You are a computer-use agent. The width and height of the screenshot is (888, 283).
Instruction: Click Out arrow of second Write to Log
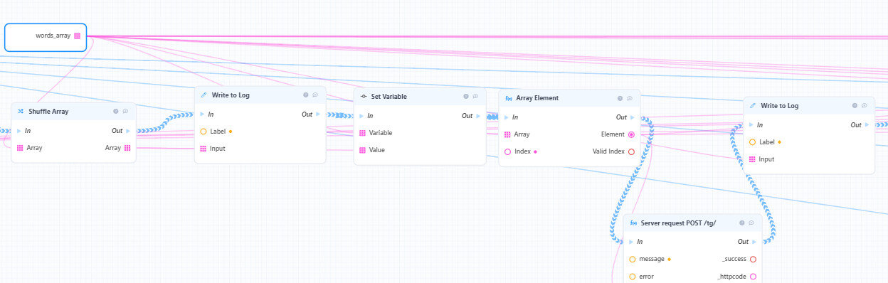tap(867, 125)
